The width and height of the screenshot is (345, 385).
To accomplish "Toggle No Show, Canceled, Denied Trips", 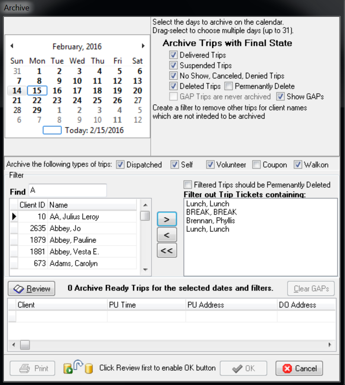I will [x=173, y=76].
